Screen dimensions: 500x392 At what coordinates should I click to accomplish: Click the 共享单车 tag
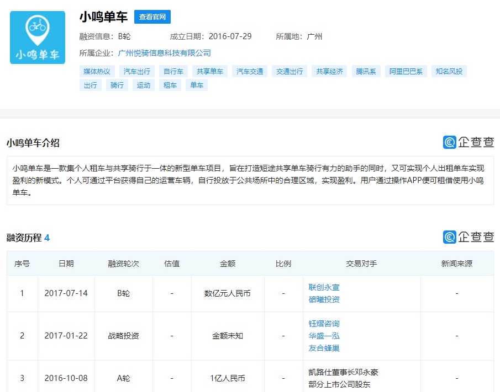pos(210,71)
